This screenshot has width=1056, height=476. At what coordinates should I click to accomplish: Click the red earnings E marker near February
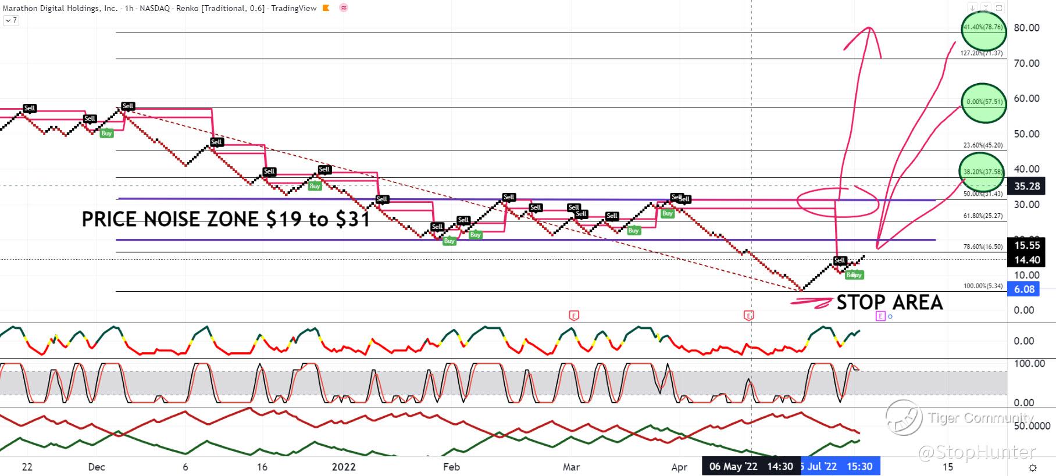[574, 316]
